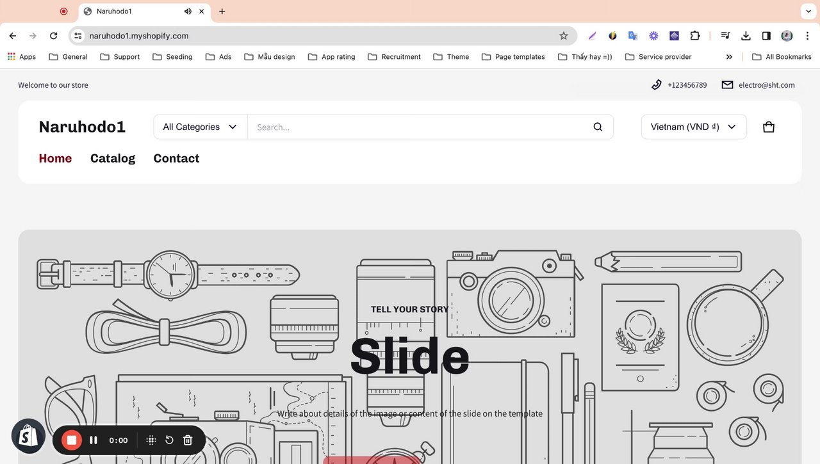The image size is (820, 464).
Task: Open the media controls music-note icon
Action: 725,36
